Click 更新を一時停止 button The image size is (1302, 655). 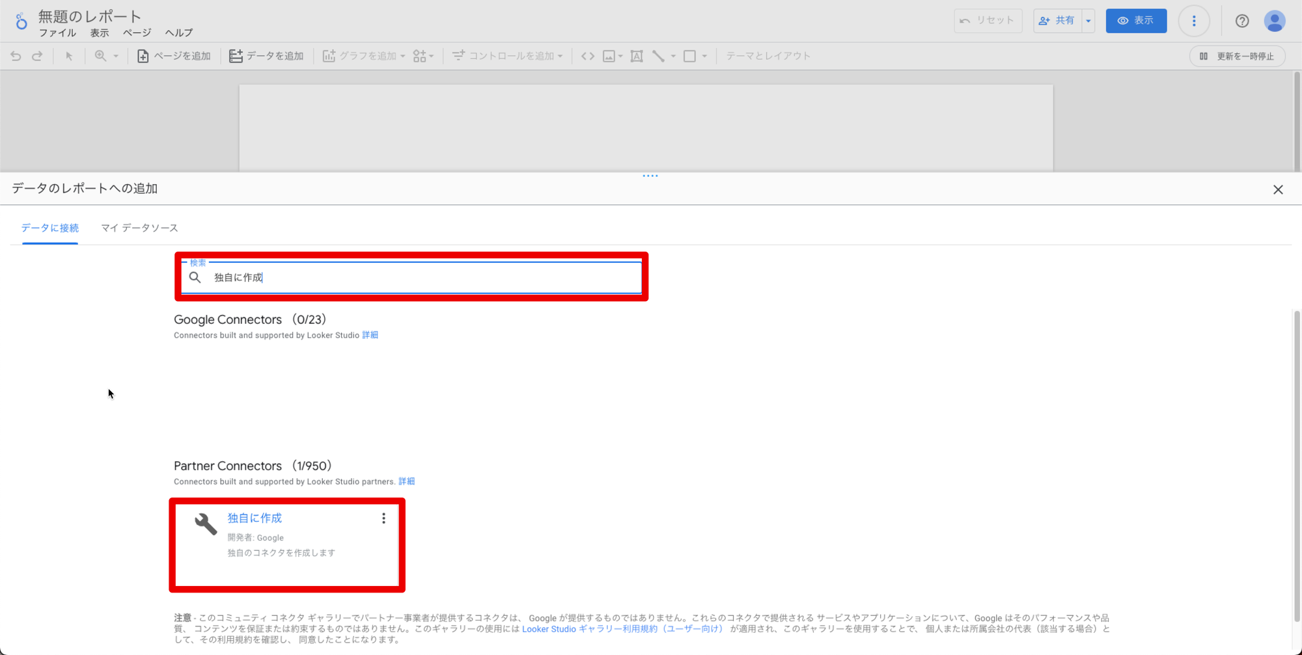[1237, 56]
